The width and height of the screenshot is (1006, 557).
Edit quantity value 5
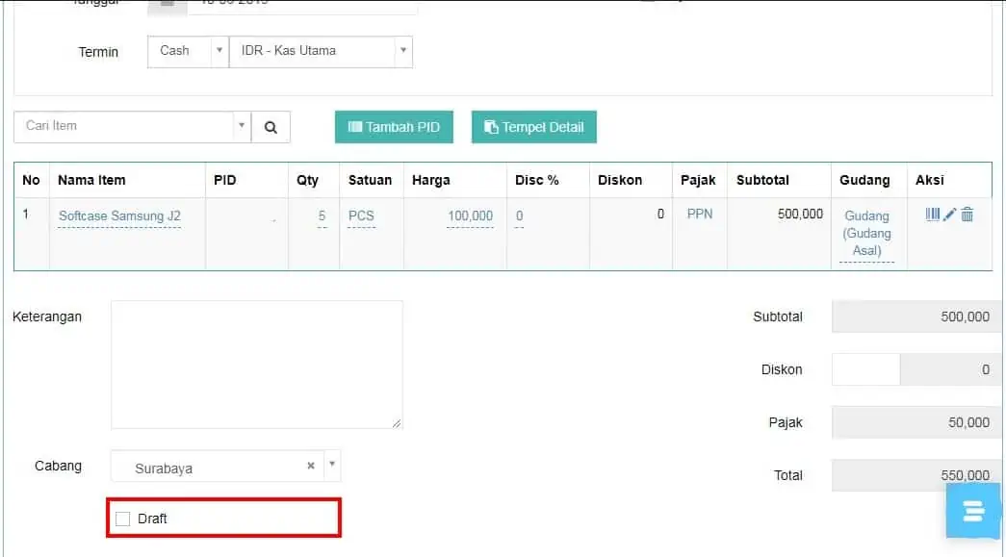tap(322, 216)
